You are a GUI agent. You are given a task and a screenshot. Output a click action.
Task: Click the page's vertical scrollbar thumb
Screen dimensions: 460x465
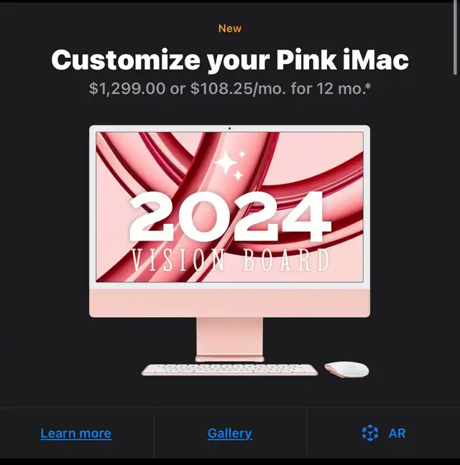click(456, 37)
